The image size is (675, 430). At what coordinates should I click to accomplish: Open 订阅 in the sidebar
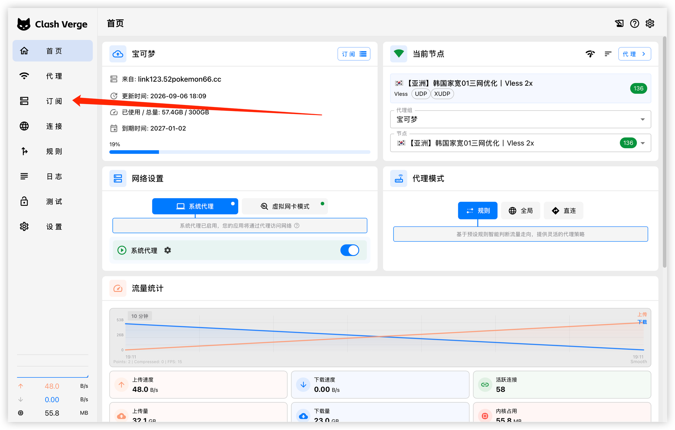coord(53,101)
